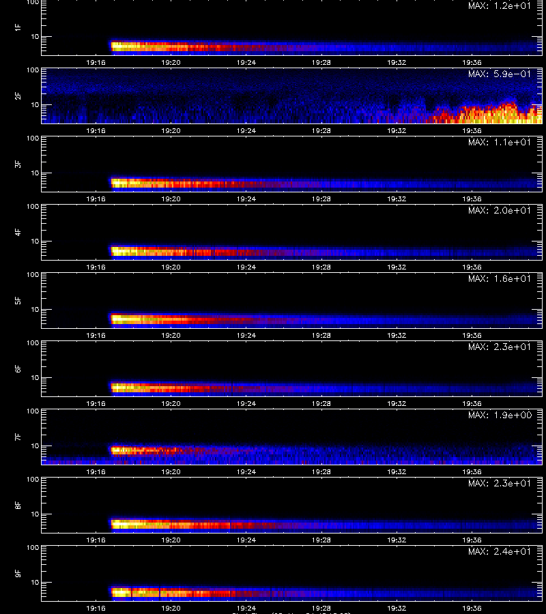Viewport: 546px width, 614px height.
Task: Select the MAX: 1.1e+01 annotation
Action: tap(500, 142)
